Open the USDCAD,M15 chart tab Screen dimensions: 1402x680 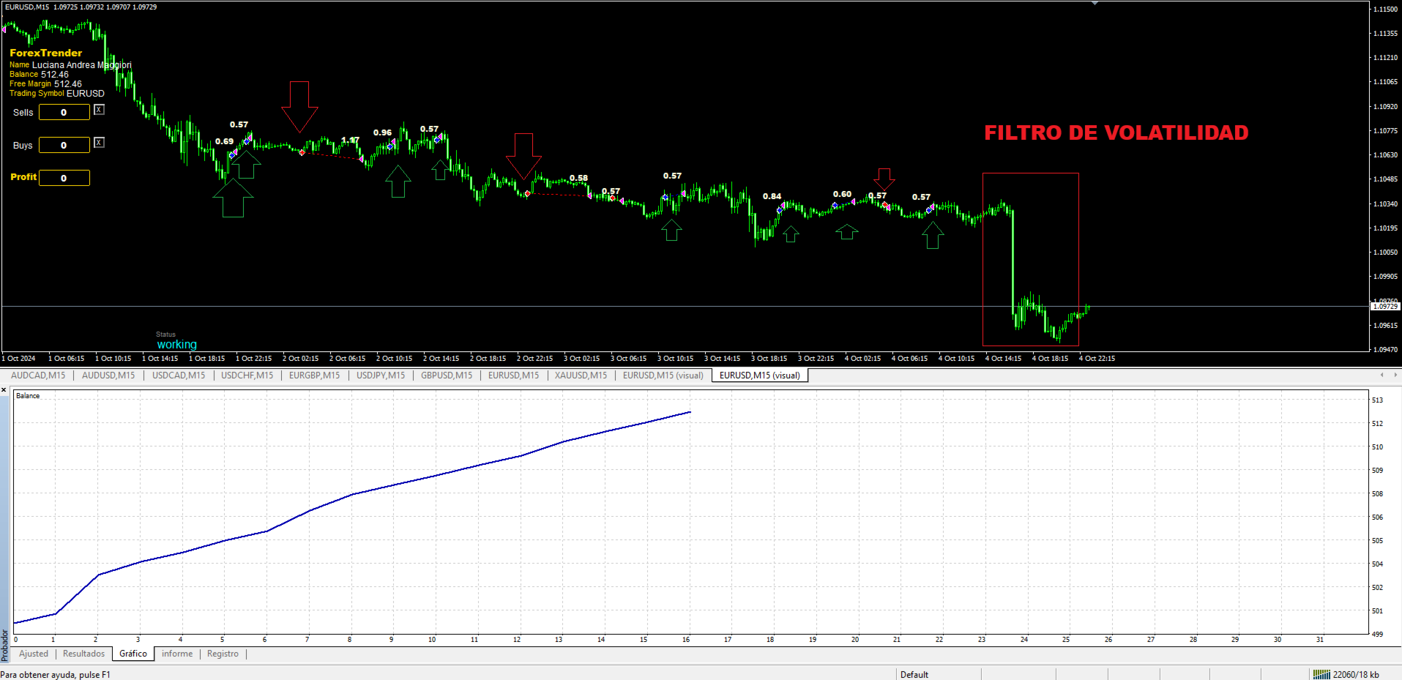[179, 376]
